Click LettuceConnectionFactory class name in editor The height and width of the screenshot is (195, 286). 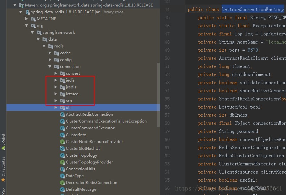pos(253,9)
